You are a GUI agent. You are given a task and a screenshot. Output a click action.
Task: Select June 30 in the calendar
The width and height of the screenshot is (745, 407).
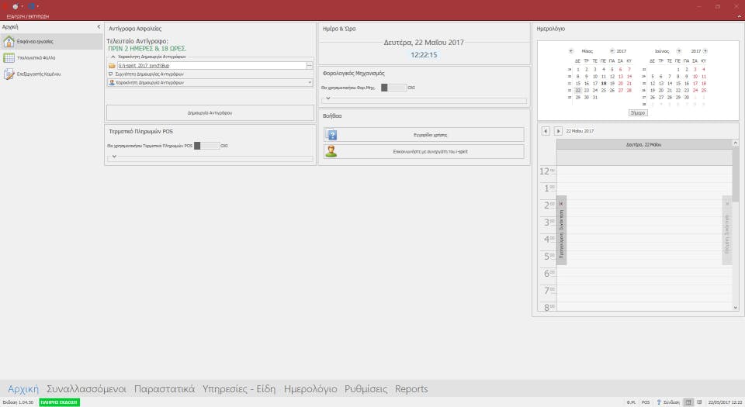coord(687,97)
